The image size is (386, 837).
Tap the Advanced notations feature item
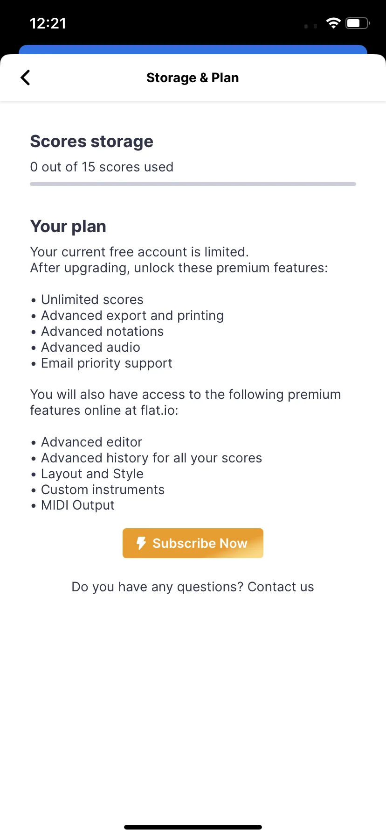point(102,331)
